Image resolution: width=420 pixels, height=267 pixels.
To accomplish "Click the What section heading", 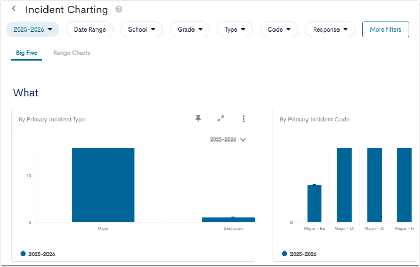I will pos(26,93).
